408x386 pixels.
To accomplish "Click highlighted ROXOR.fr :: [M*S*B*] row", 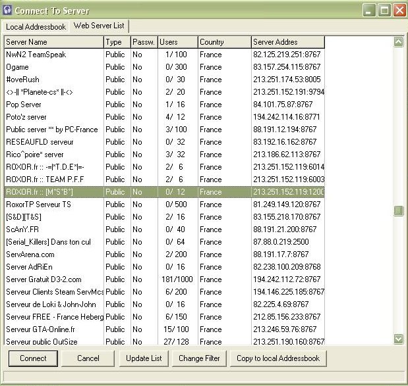I will pyautogui.click(x=164, y=192).
